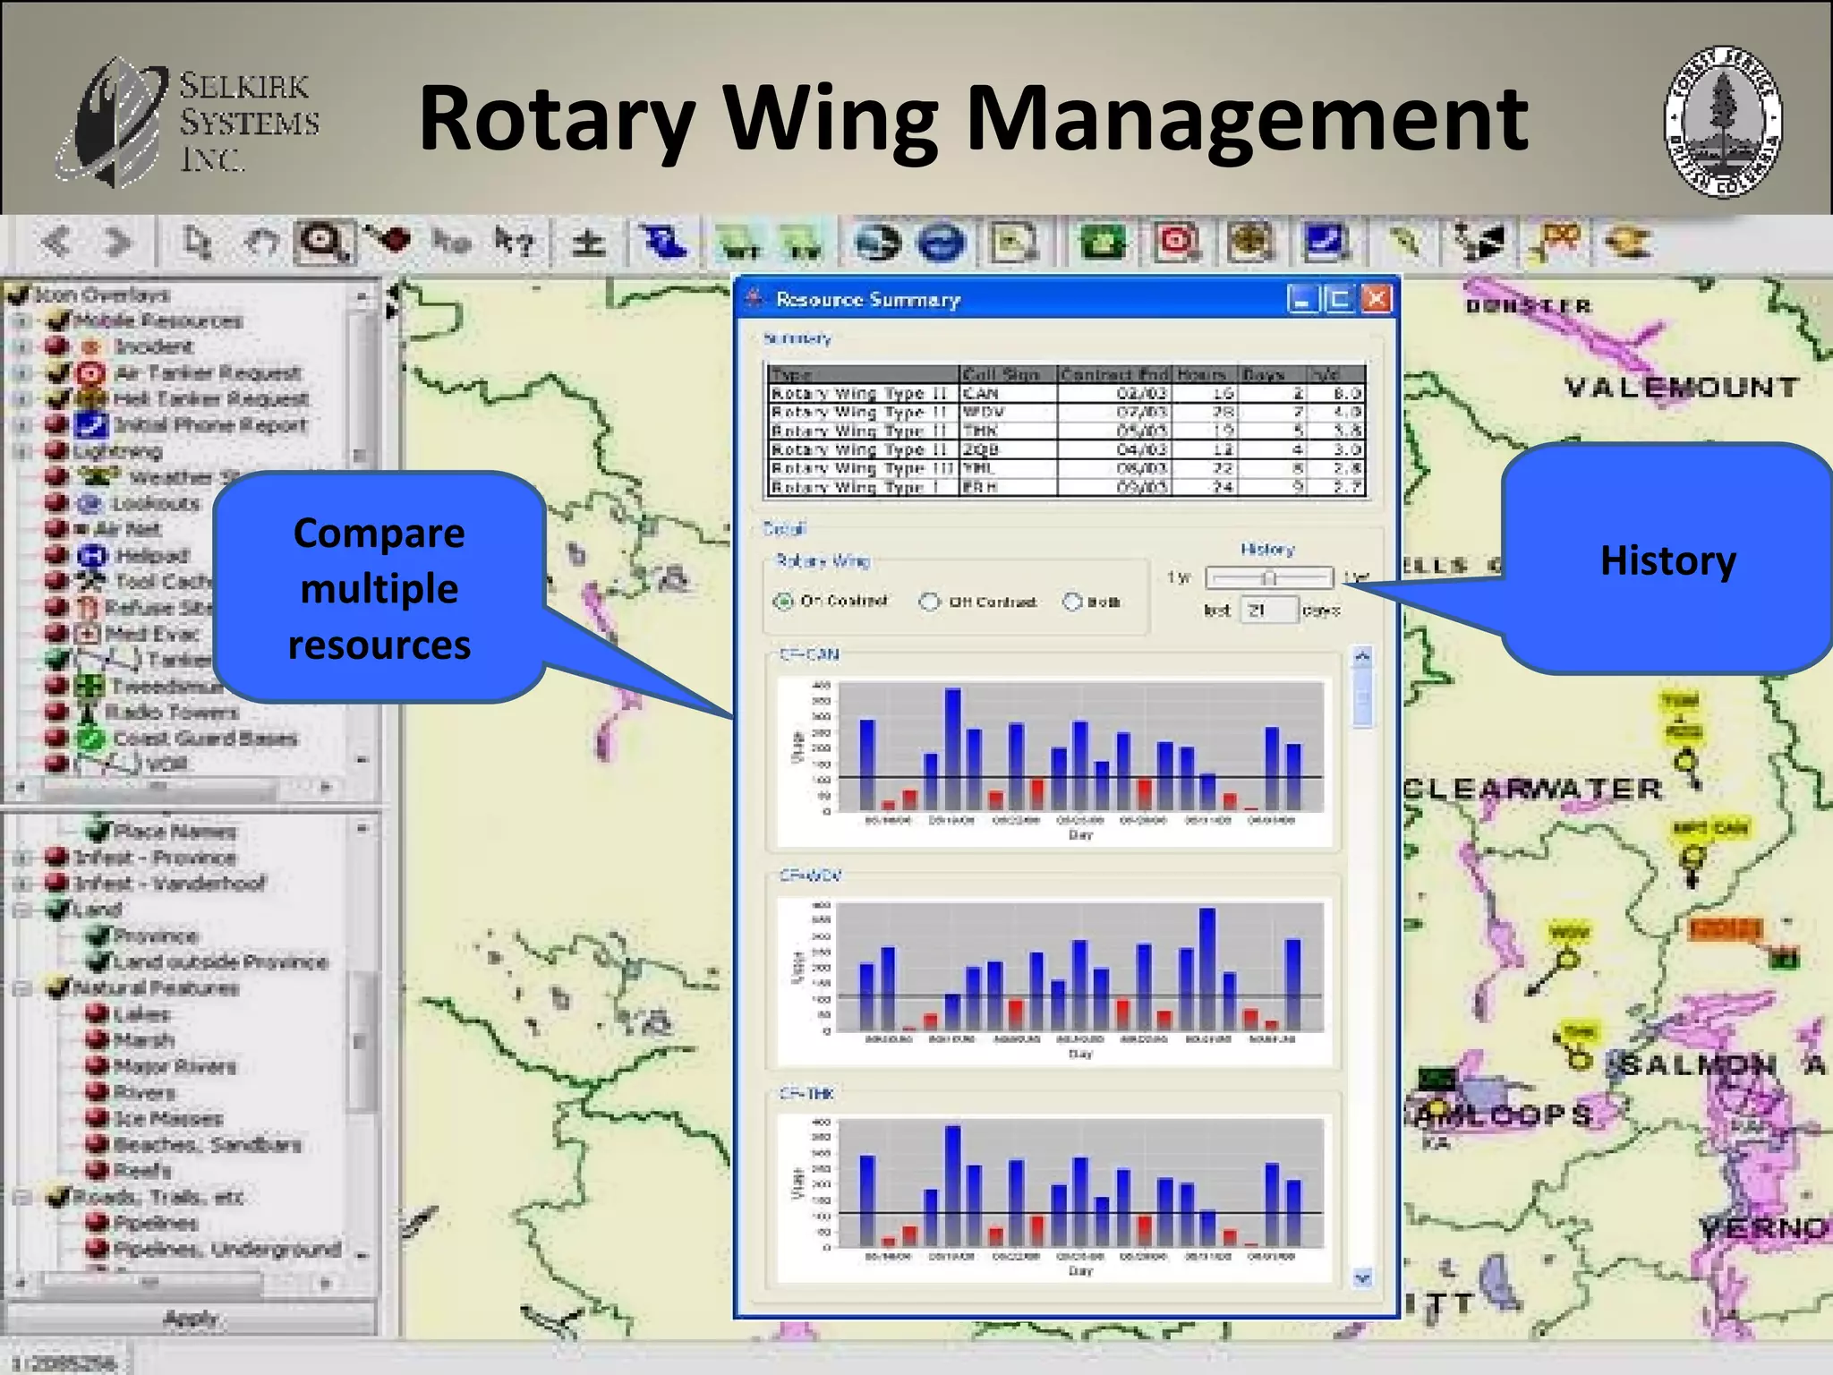The height and width of the screenshot is (1375, 1833).
Task: Click the forward arrow in toolbar
Action: click(117, 242)
